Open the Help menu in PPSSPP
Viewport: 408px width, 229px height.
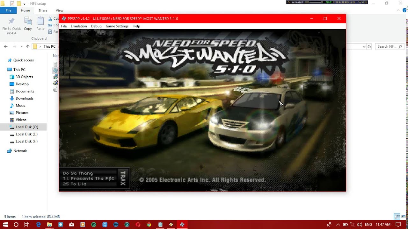136,26
